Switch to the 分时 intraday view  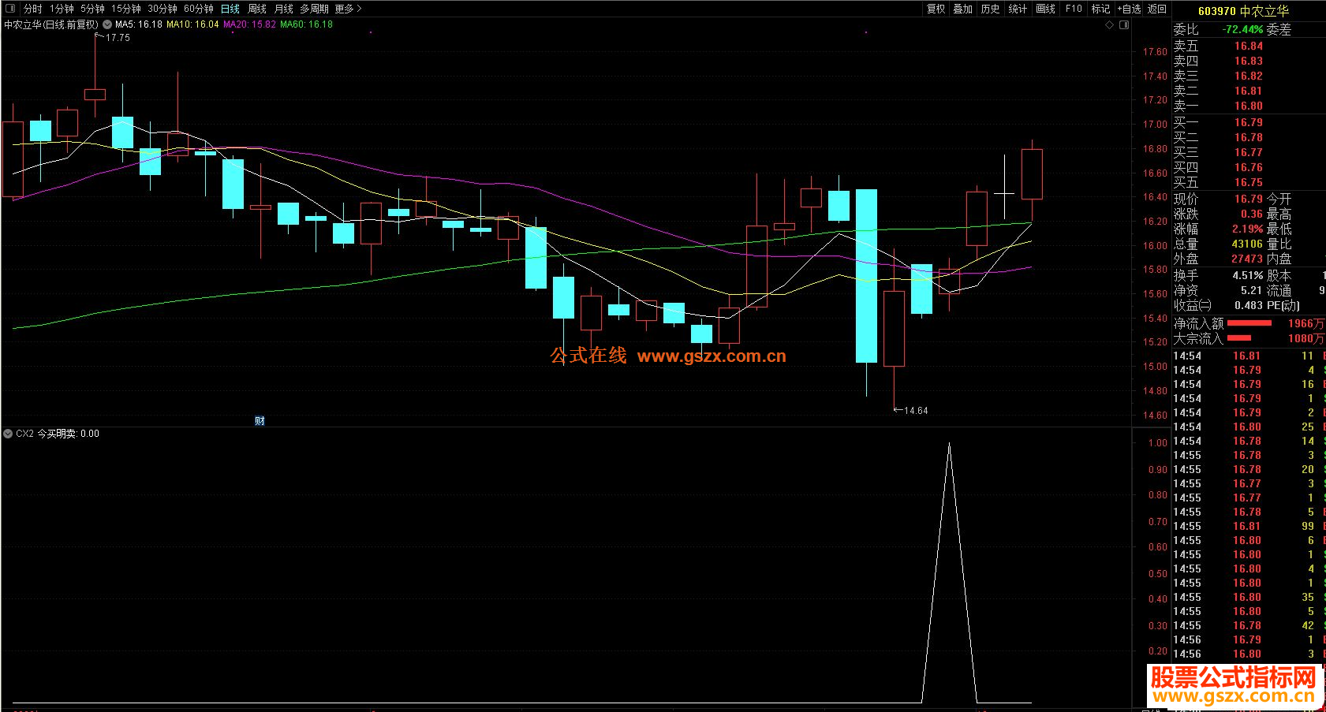point(32,9)
